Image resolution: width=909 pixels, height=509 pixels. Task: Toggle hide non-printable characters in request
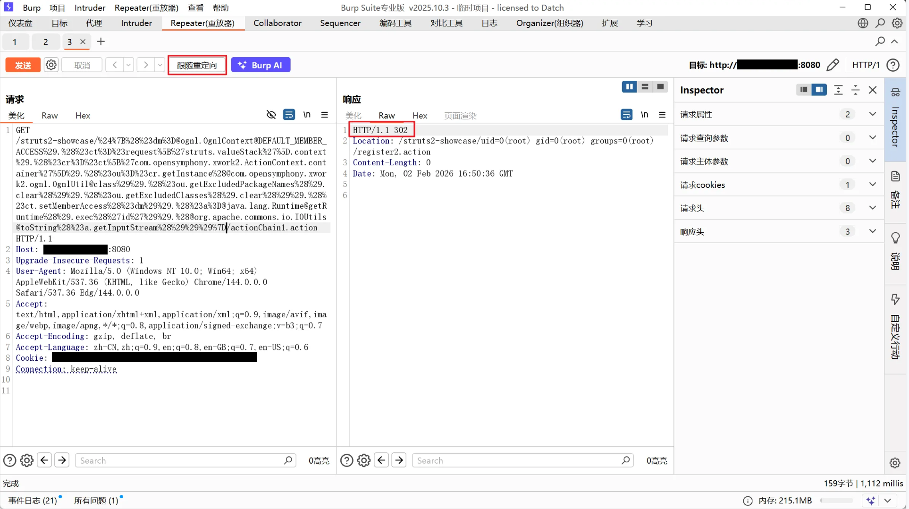(x=271, y=115)
